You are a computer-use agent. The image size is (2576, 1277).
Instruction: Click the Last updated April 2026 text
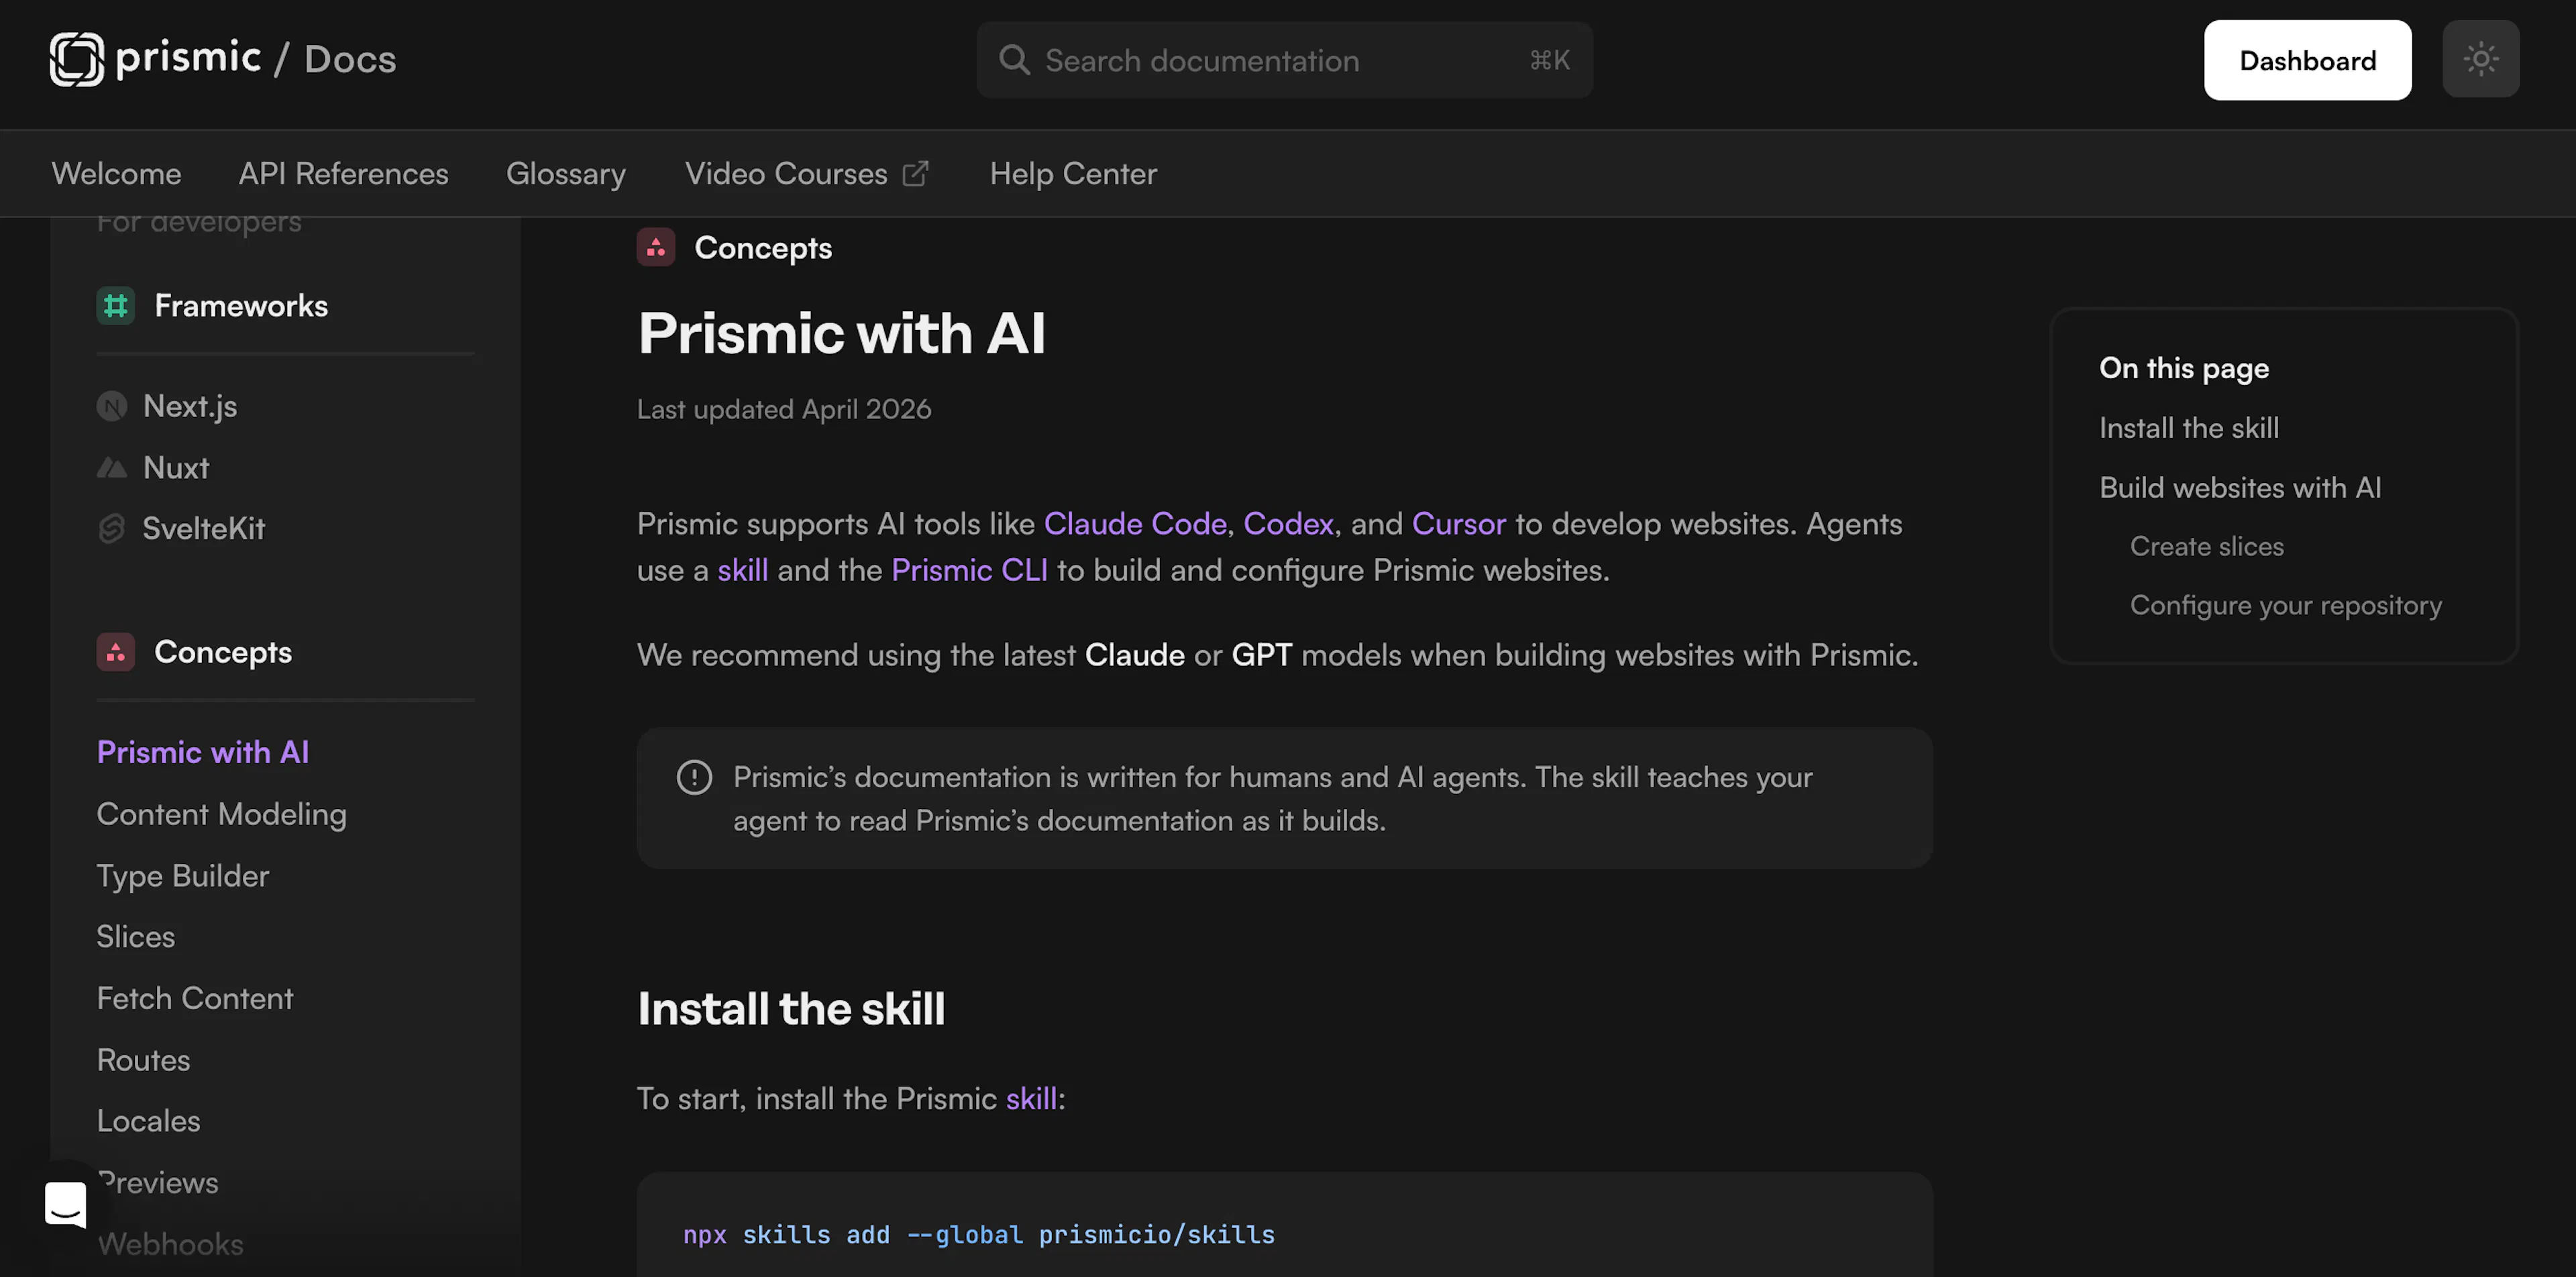point(784,410)
